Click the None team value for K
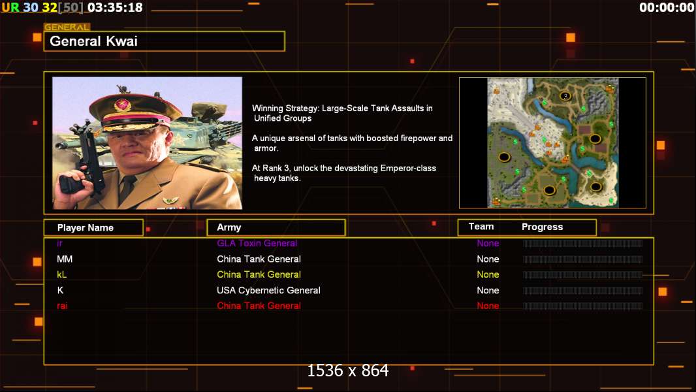 pos(488,290)
